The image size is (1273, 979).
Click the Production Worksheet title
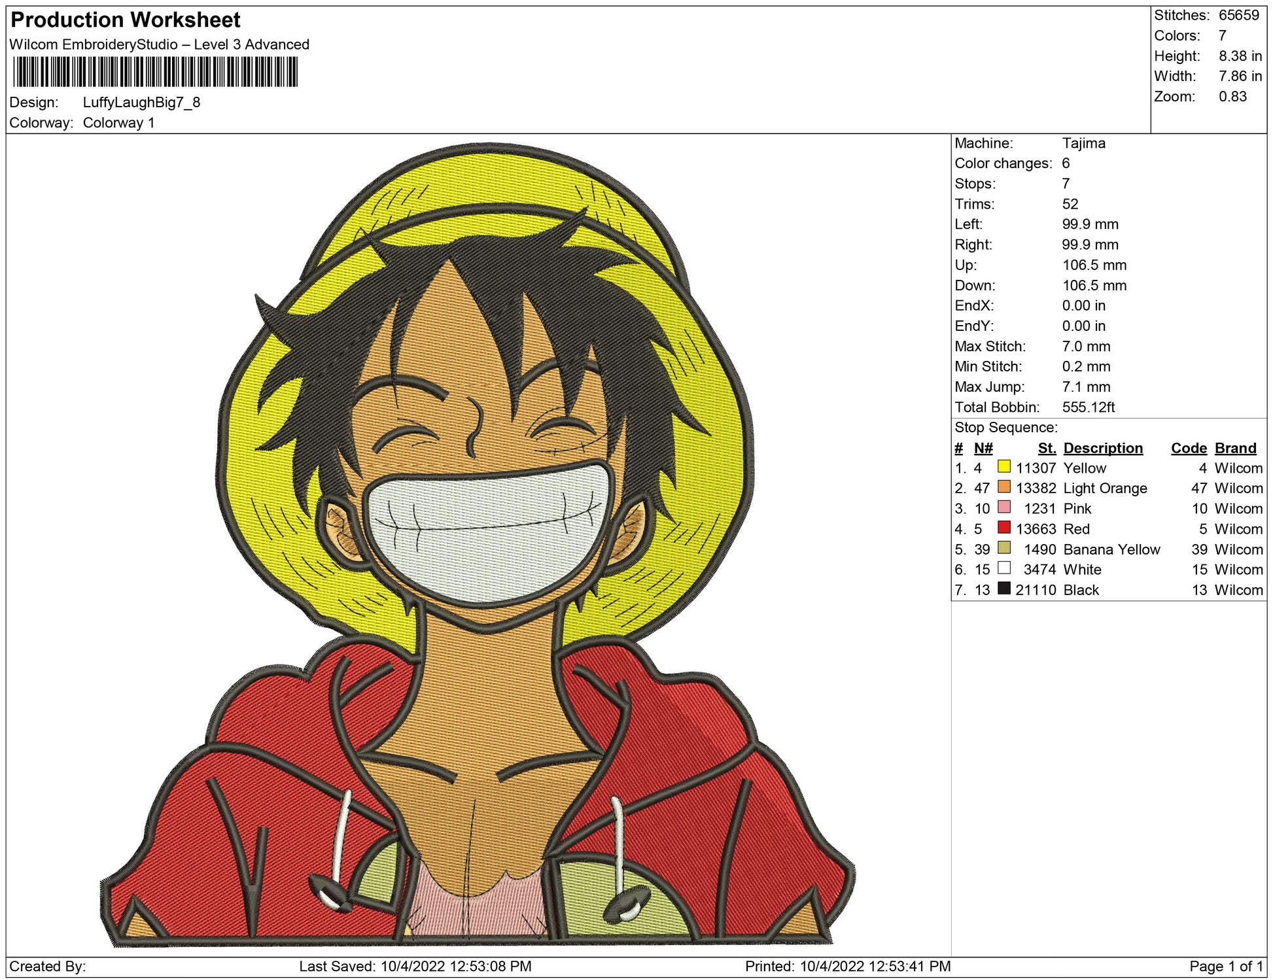point(126,20)
